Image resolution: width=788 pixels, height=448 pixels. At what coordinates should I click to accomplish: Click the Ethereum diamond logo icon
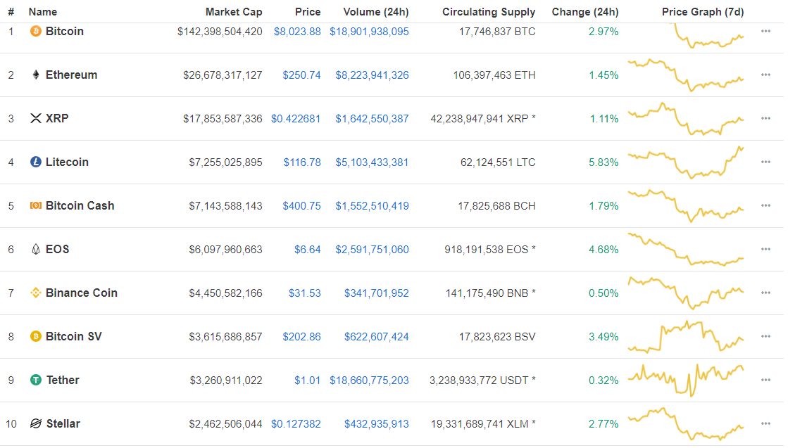click(x=36, y=75)
